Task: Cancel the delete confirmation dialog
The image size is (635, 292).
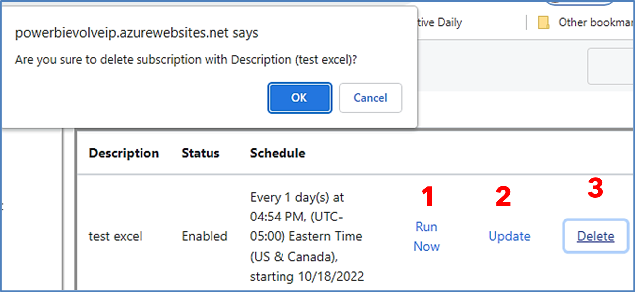Action: (370, 98)
